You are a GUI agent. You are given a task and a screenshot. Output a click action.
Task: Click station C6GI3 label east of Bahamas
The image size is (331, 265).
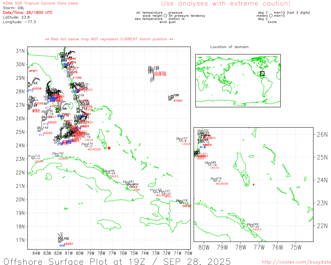click(186, 144)
